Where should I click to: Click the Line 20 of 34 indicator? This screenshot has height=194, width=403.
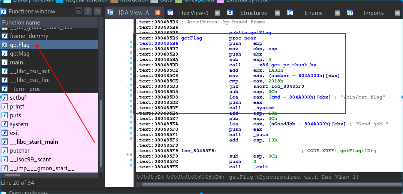pyautogui.click(x=17, y=183)
